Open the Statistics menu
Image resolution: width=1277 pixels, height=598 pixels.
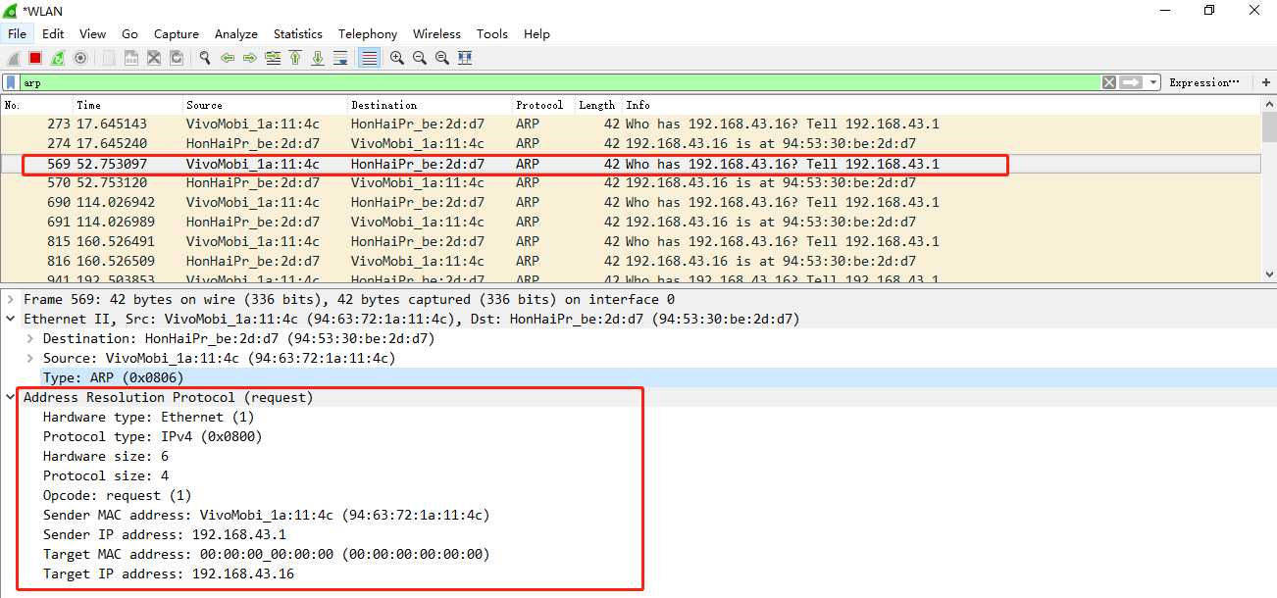[x=298, y=33]
